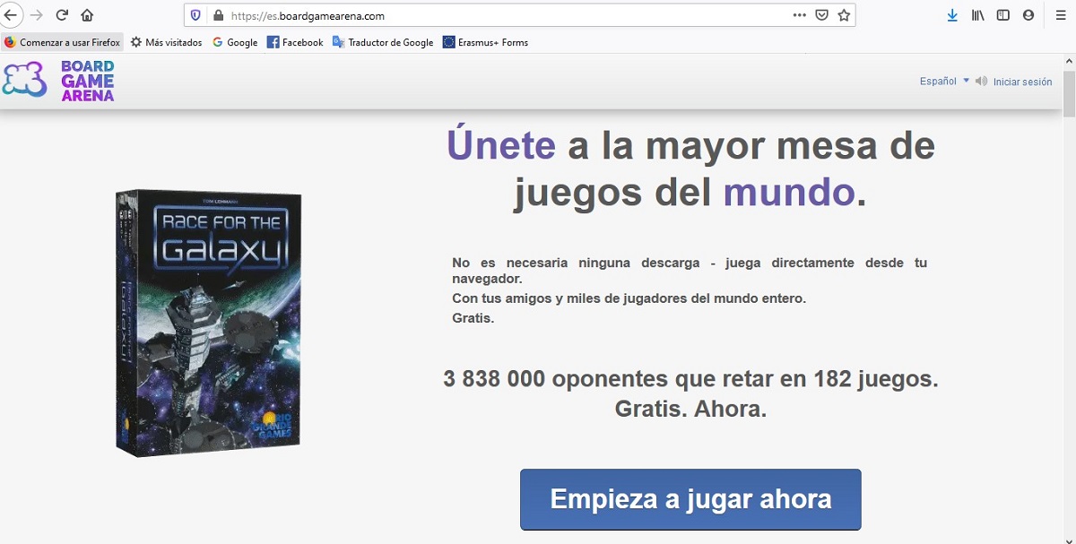
Task: Bookmark this page with the star
Action: pyautogui.click(x=844, y=15)
